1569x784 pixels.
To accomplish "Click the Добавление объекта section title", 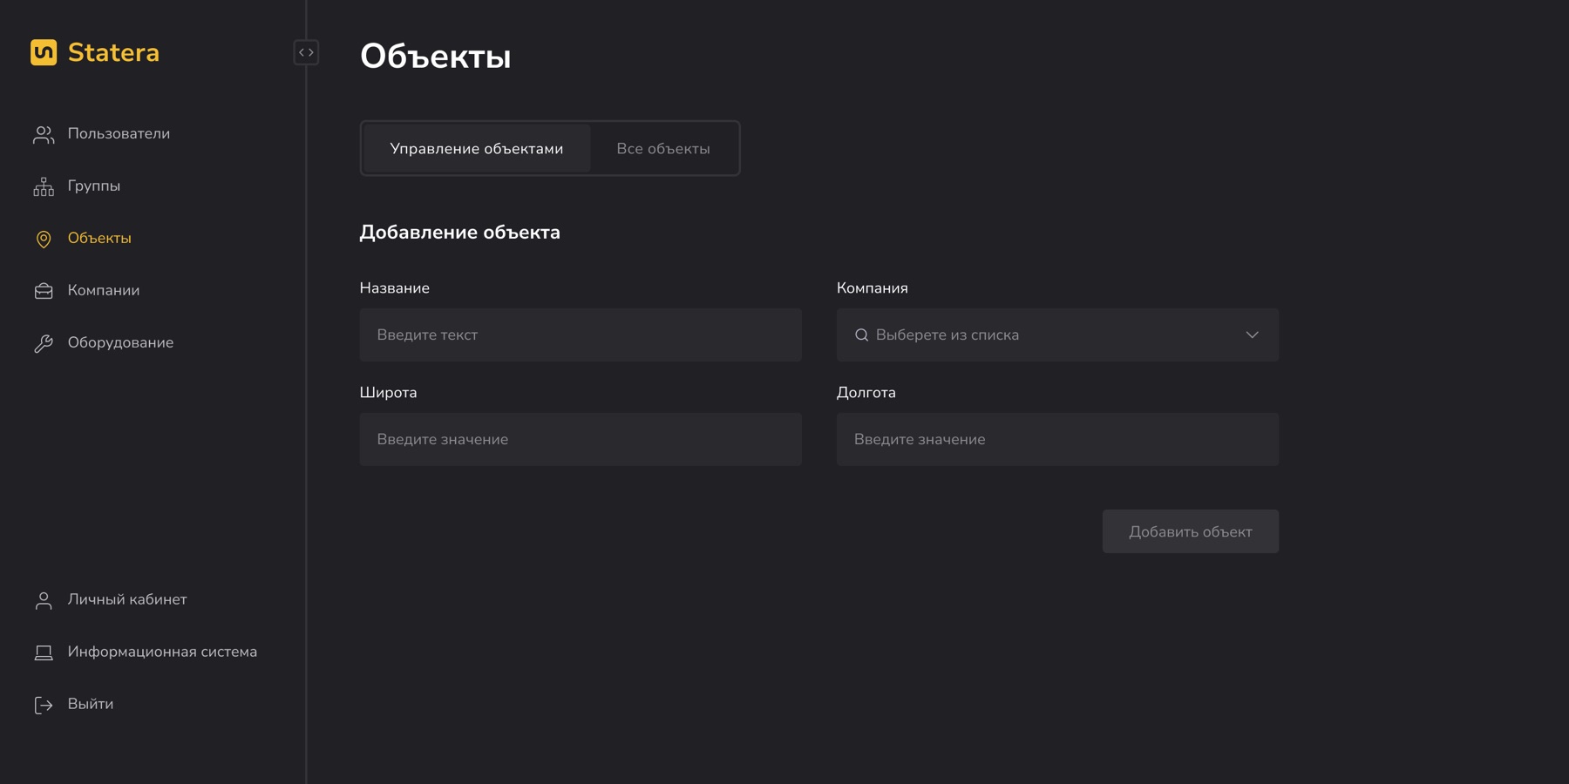I will (x=460, y=233).
